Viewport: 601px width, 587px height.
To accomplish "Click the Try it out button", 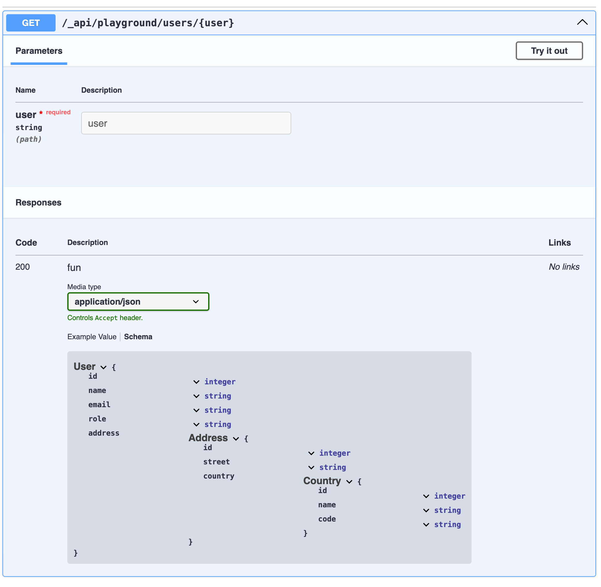I will (x=549, y=51).
